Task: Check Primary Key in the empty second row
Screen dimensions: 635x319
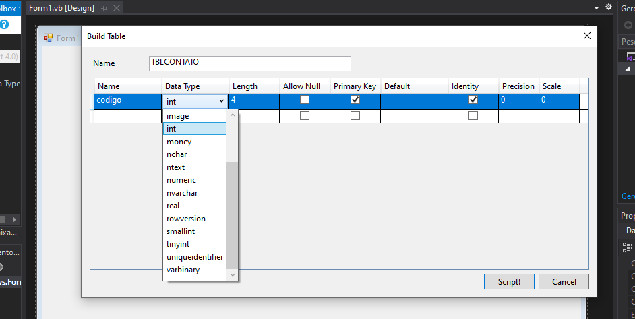Action: click(x=355, y=115)
